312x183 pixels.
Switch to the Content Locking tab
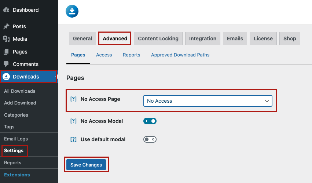[158, 39]
